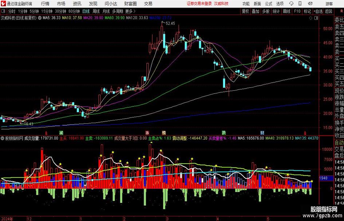Click the 跌 event marker below chart
This screenshot has height=221, width=344.
[224, 132]
